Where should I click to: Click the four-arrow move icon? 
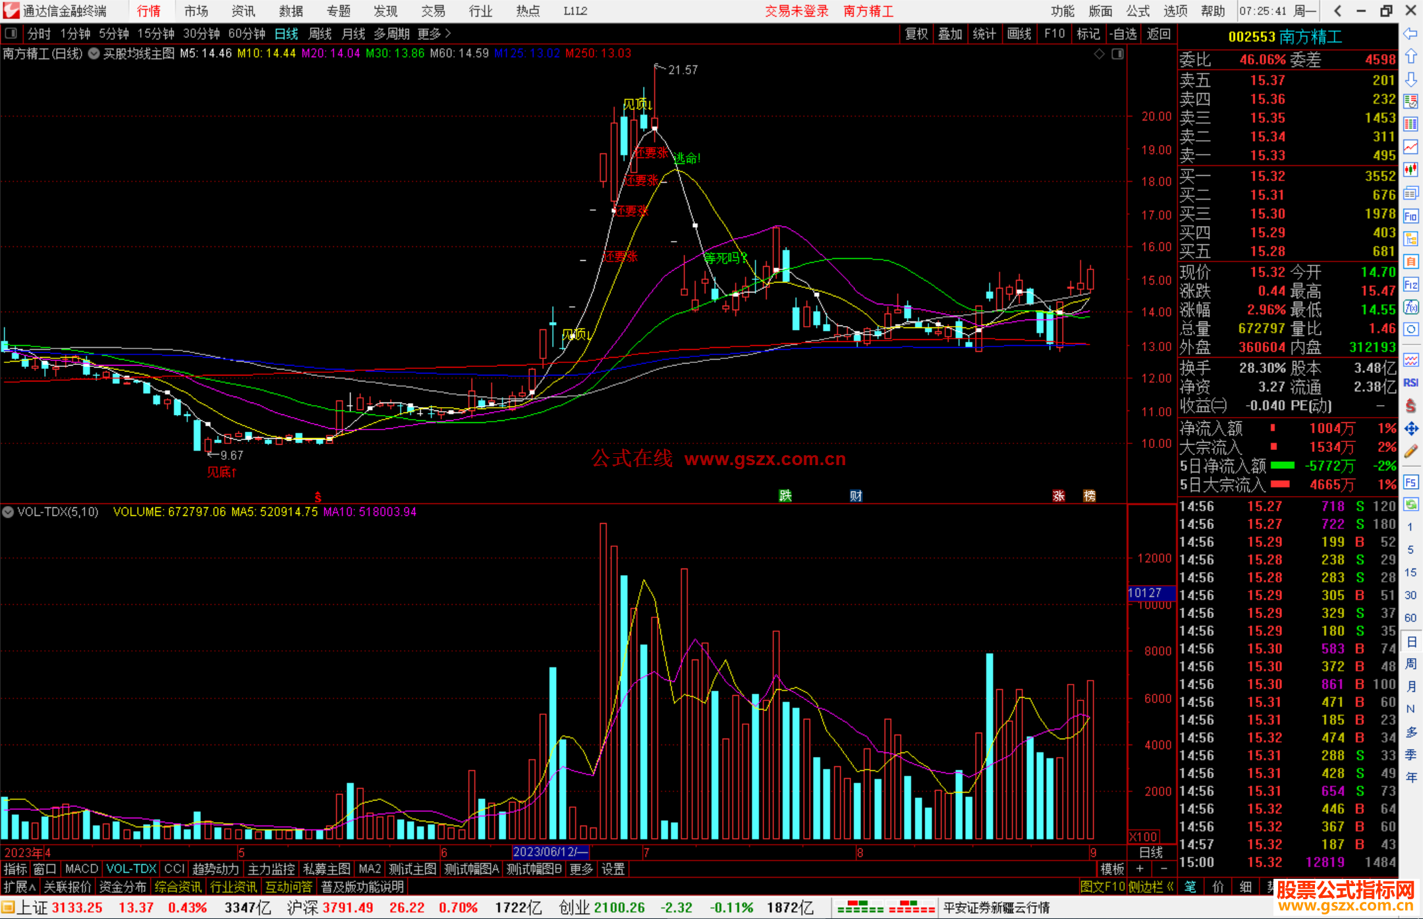(1410, 429)
